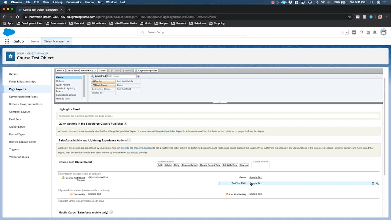Image resolution: width=391 pixels, height=220 pixels.
Task: Open Fields & Relationships in the sidebar
Action: point(22,82)
